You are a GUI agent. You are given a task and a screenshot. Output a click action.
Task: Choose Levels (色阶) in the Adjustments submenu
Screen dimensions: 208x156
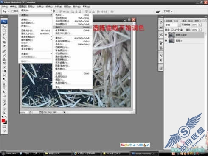tap(73, 15)
